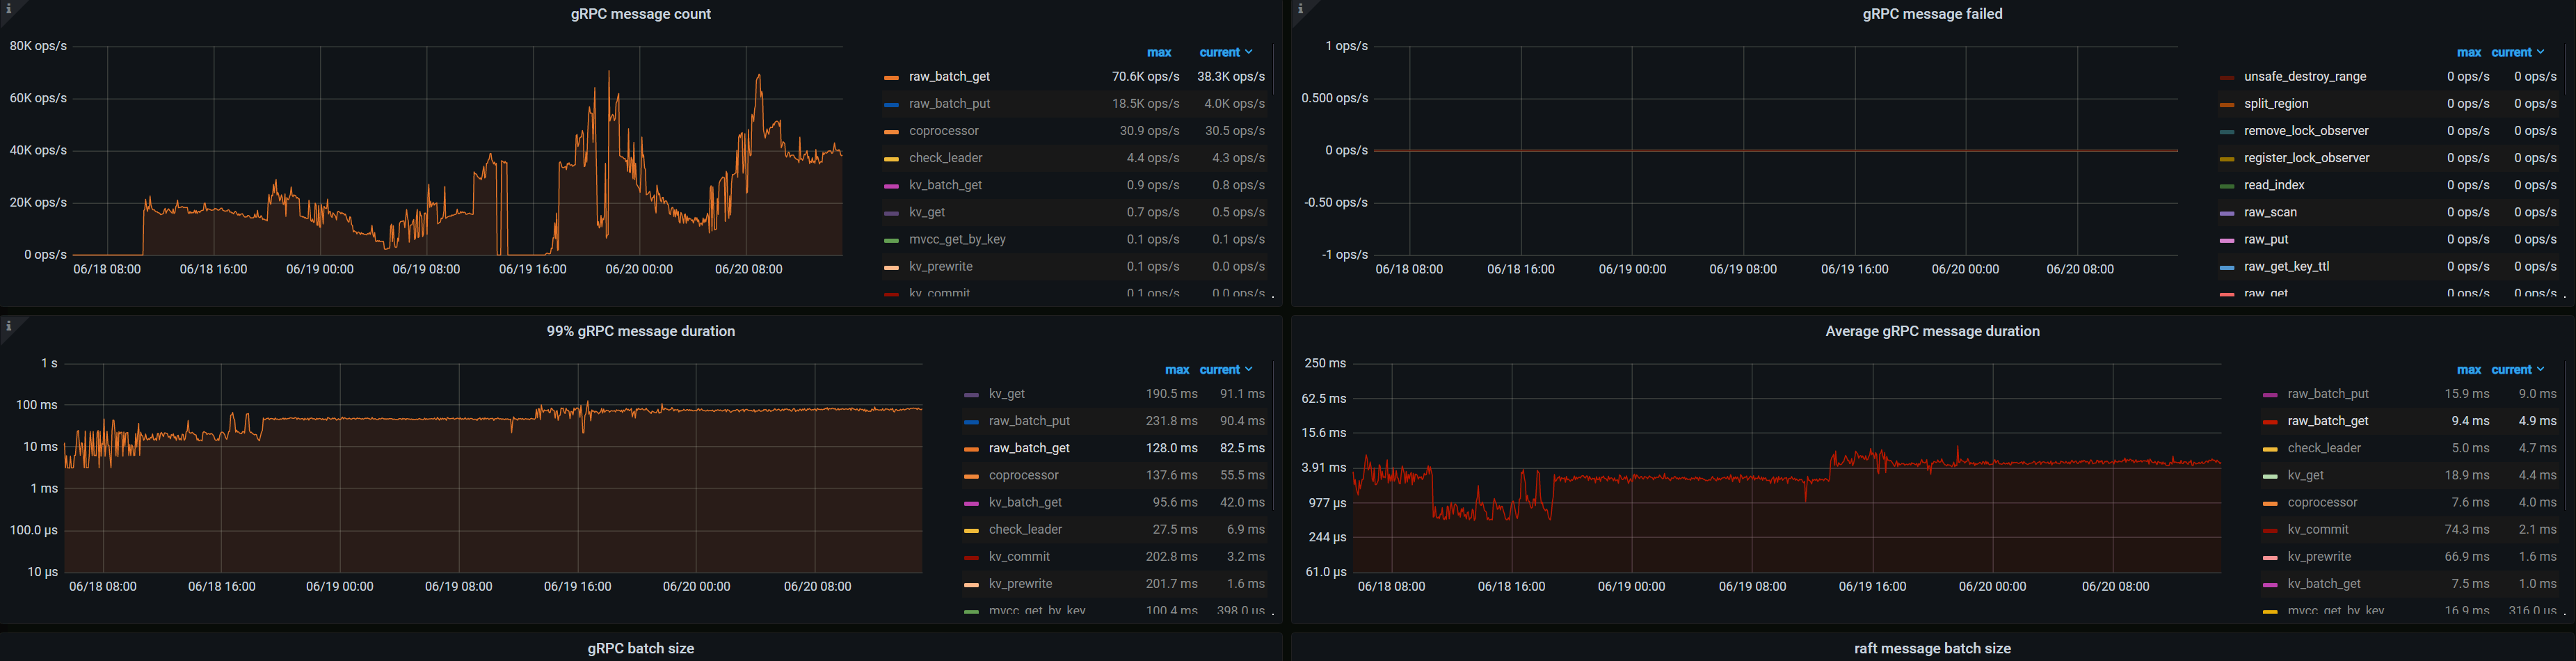Click info icon on 99% gRPC message duration panel
The height and width of the screenshot is (661, 2576).
(9, 326)
